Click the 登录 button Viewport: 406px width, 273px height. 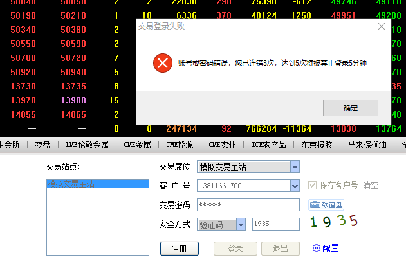pyautogui.click(x=235, y=249)
